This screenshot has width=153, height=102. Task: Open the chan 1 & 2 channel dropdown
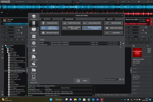[100, 42]
